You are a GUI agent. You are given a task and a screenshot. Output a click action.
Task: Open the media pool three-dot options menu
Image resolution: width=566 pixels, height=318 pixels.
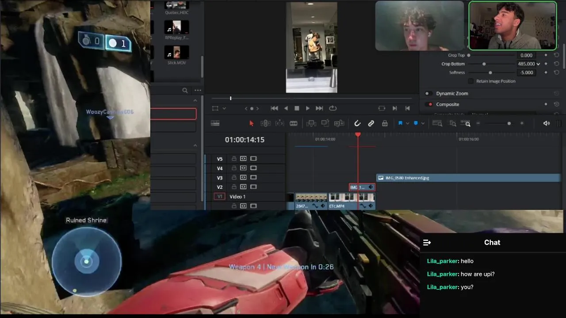click(198, 90)
